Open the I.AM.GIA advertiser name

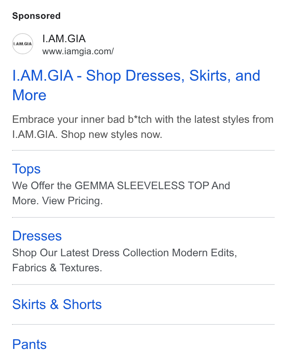coord(64,38)
